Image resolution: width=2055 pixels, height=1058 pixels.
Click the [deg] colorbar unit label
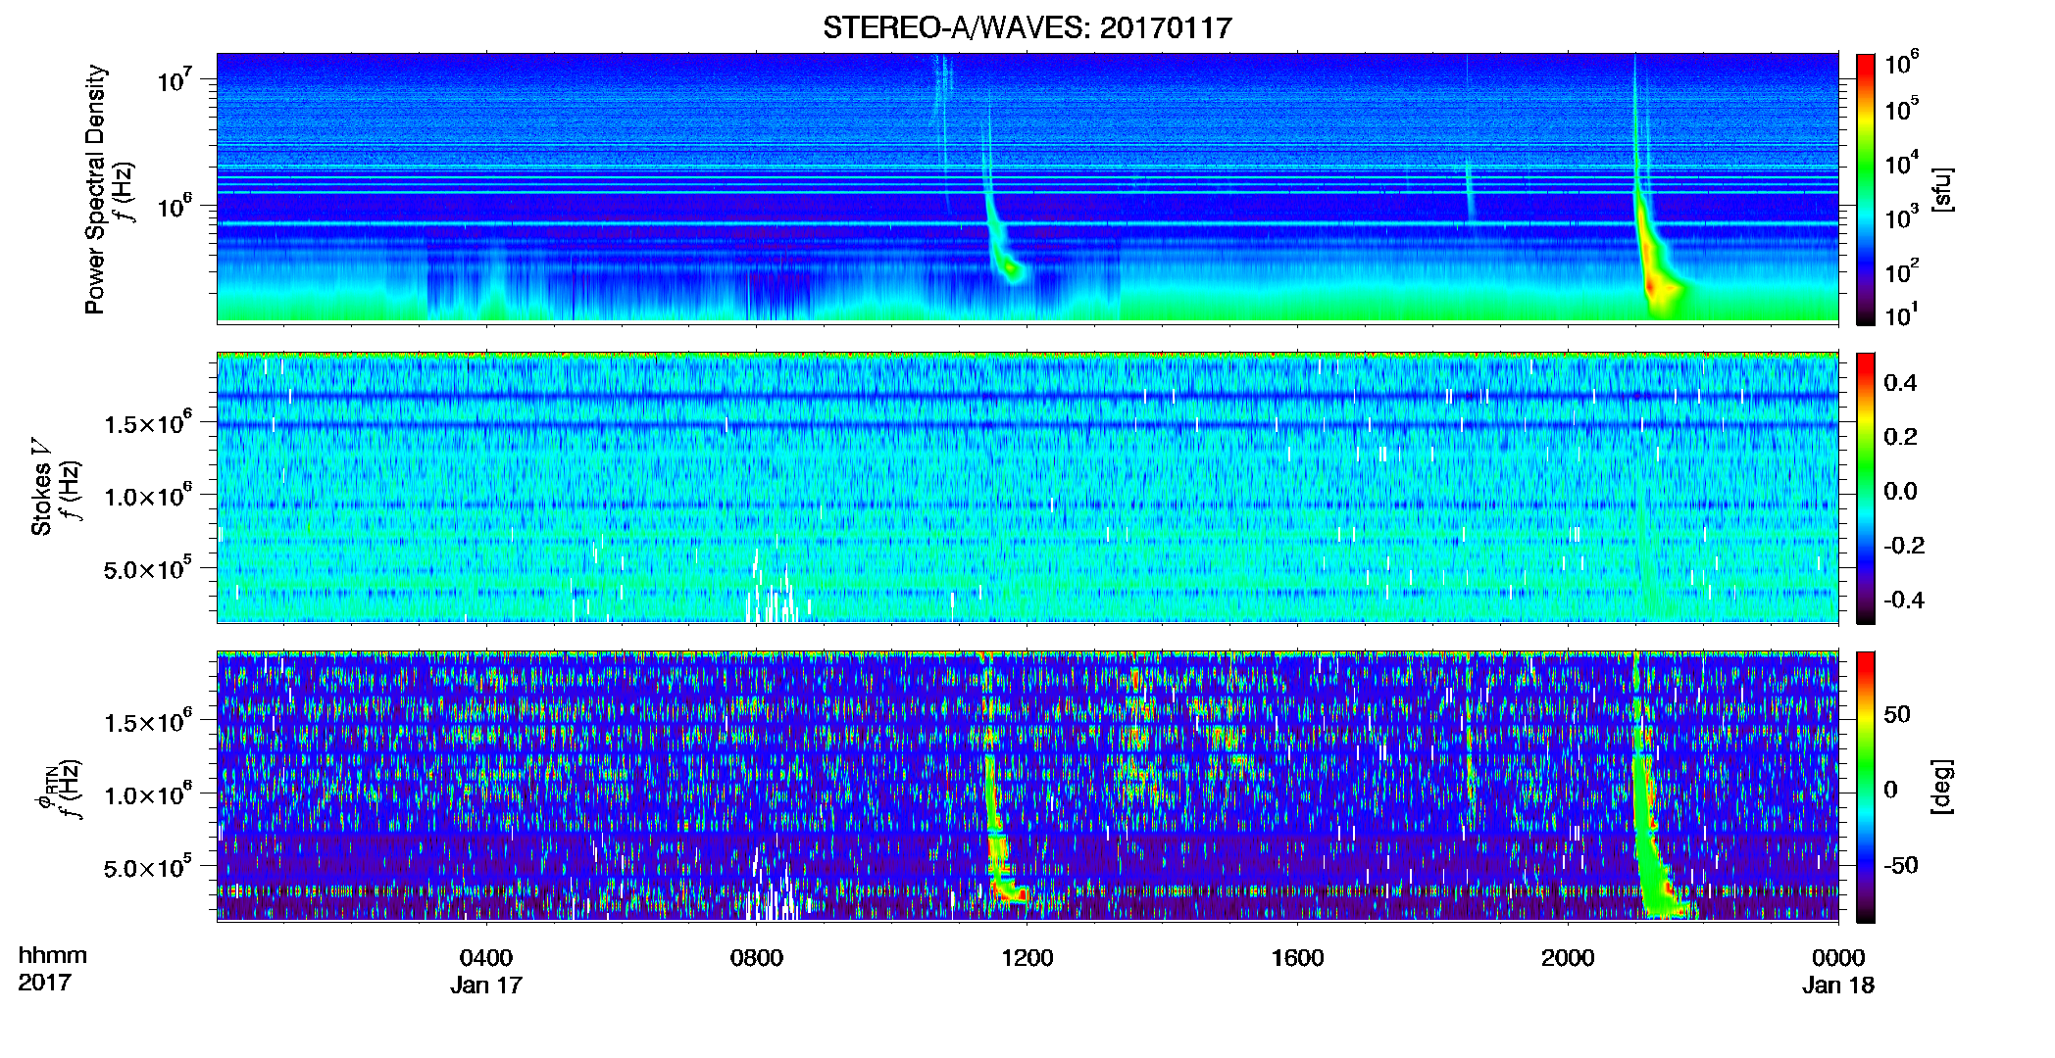pos(1942,787)
